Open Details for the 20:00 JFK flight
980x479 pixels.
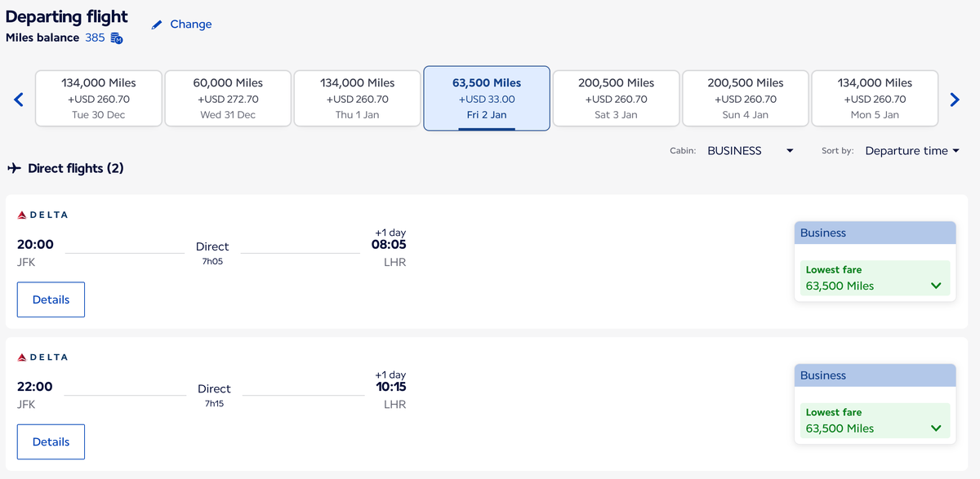tap(51, 299)
